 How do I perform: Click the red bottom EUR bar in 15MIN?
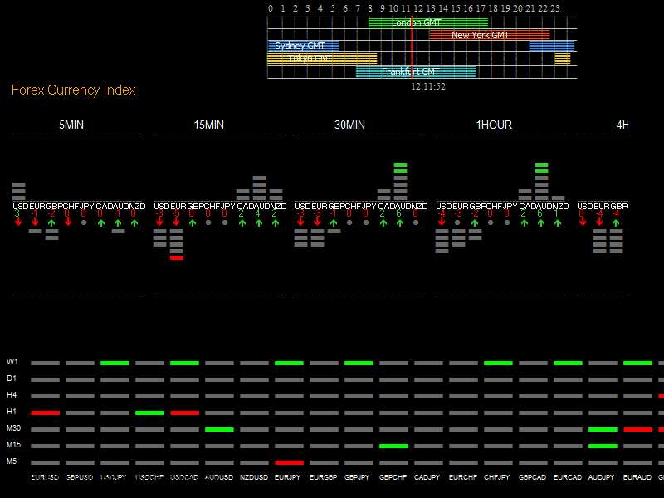[x=177, y=257]
